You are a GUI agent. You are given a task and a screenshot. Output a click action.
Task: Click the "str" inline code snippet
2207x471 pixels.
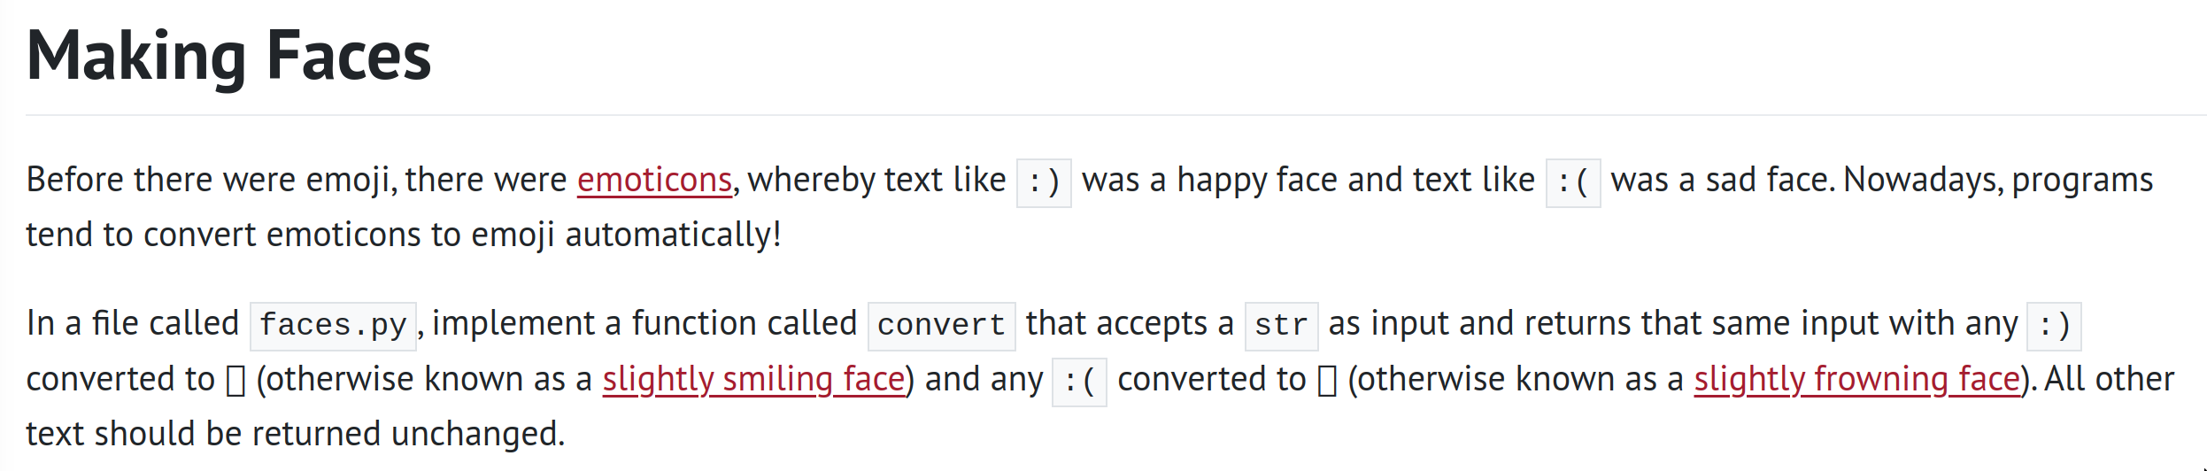(x=1281, y=326)
